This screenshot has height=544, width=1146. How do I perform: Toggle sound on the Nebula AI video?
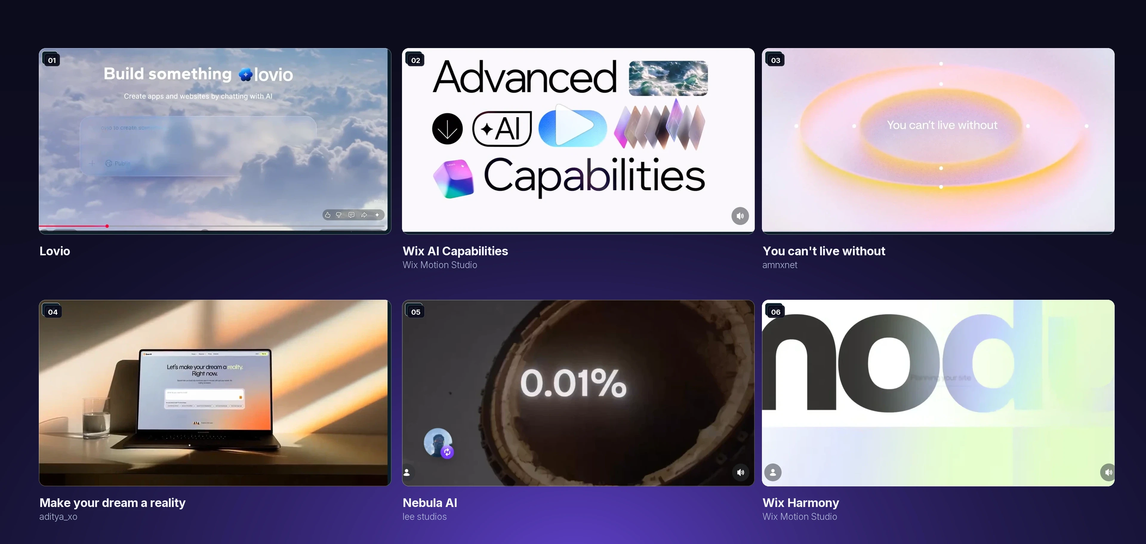coord(740,472)
